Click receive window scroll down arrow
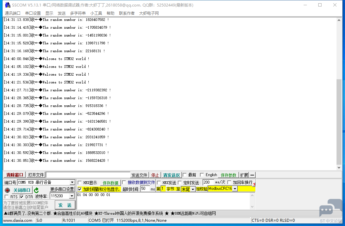Image resolution: width=345 pixels, height=226 pixels. coord(339,168)
